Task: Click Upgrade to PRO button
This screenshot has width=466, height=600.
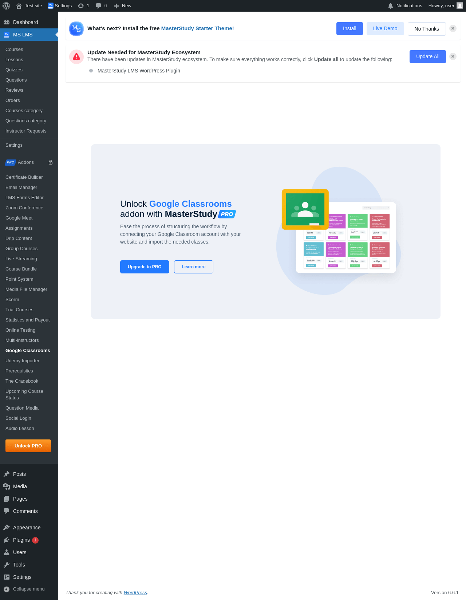Action: pos(145,267)
